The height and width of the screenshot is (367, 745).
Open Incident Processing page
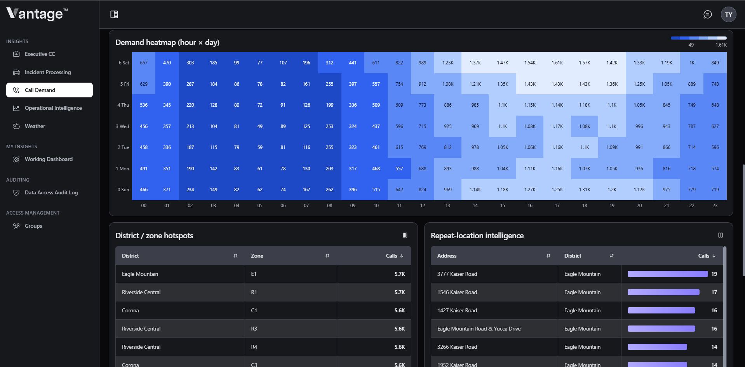49,72
